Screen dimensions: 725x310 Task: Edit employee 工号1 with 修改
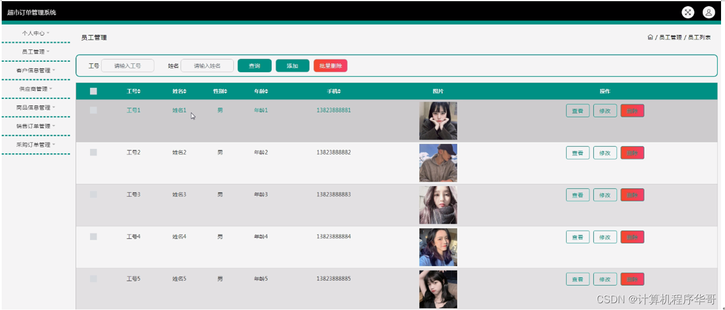pos(605,111)
